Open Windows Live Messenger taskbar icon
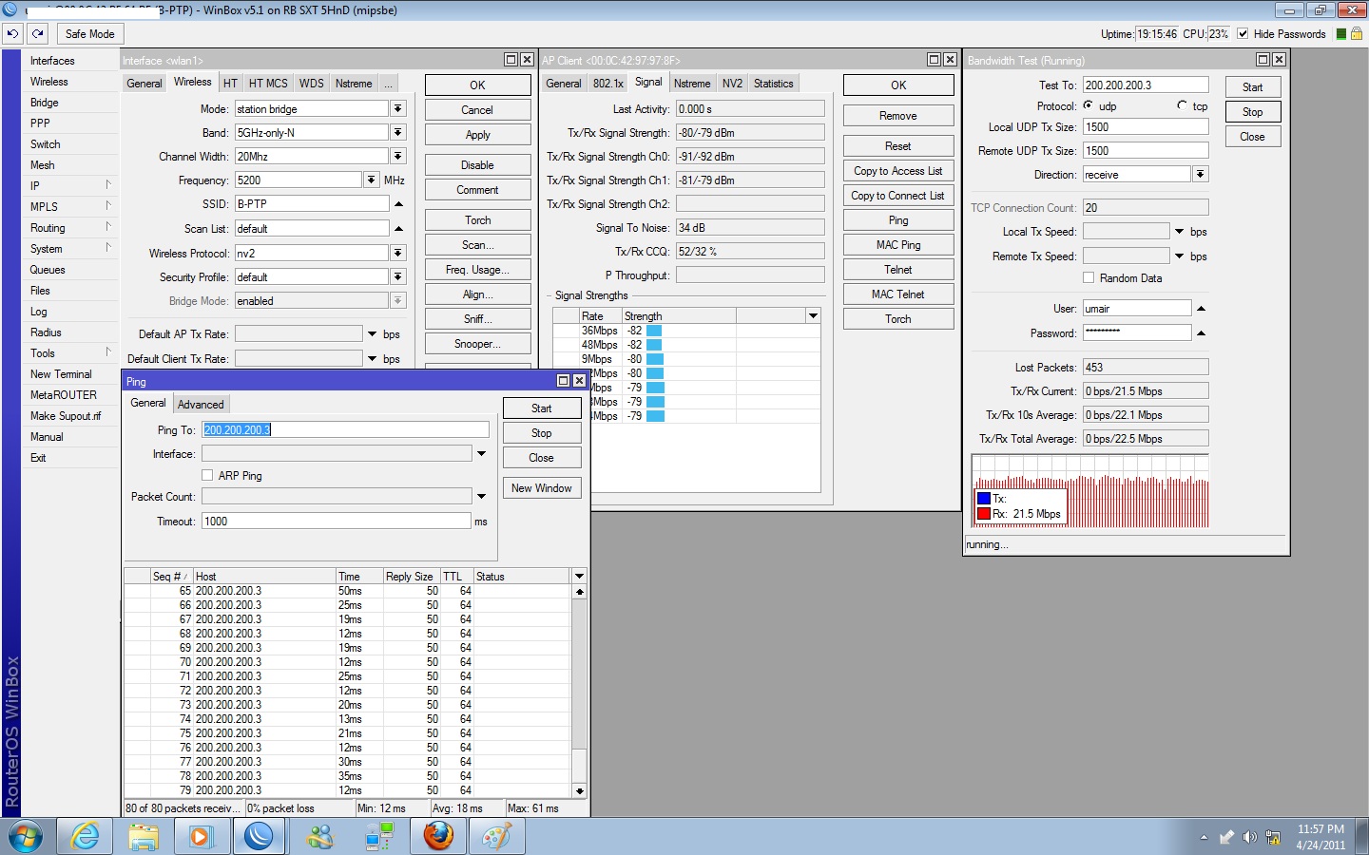 coord(320,836)
